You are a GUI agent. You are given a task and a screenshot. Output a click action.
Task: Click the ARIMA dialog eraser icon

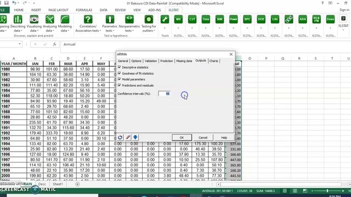click(128, 137)
